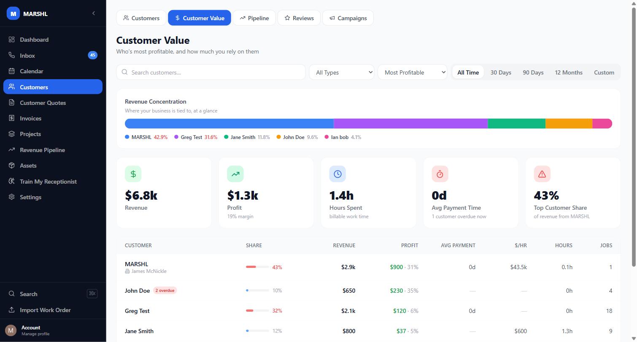Click the Projects layers icon
Viewport: 637px width, 342px height.
click(x=12, y=134)
